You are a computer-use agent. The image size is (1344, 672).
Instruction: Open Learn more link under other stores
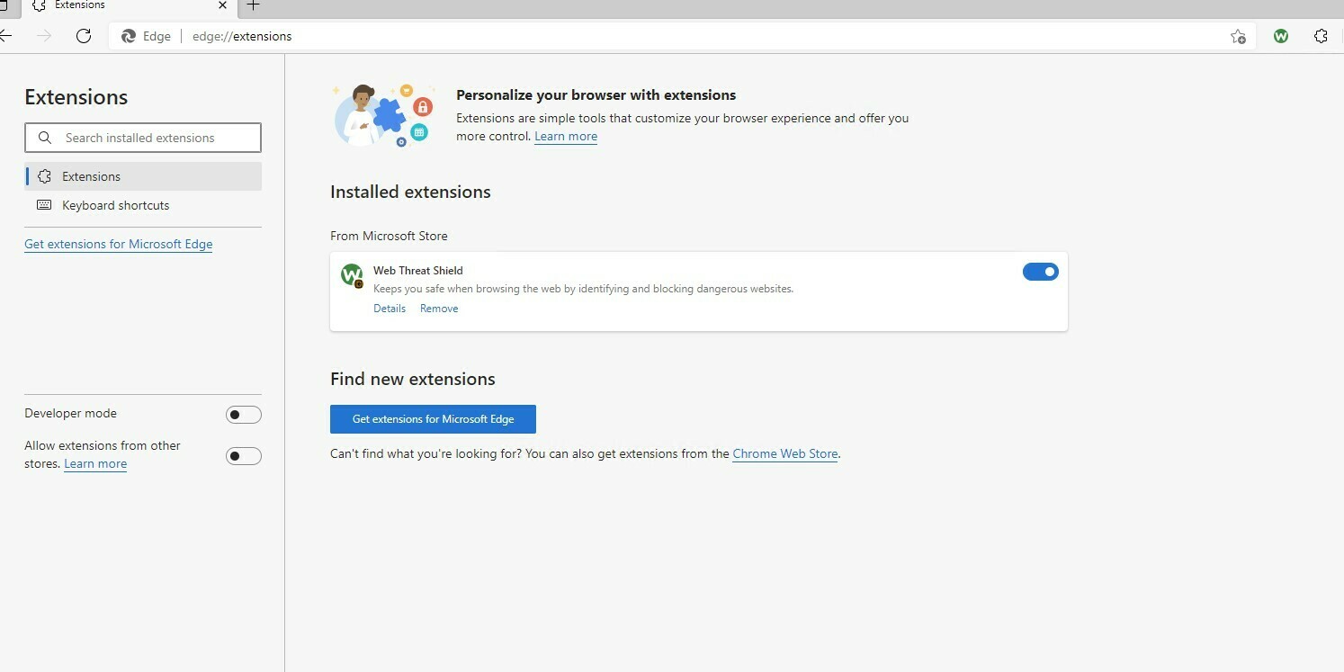pyautogui.click(x=95, y=464)
